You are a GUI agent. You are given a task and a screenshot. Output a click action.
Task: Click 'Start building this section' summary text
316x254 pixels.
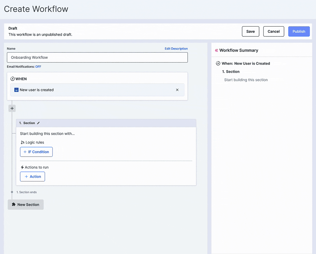click(x=246, y=80)
